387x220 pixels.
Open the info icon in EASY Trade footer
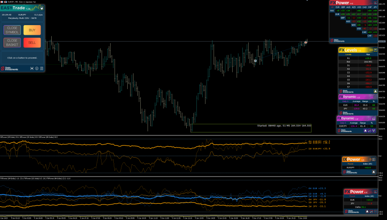(37, 69)
